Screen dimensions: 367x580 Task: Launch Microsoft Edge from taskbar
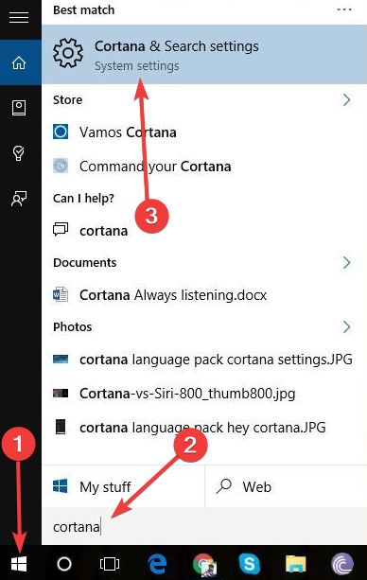157,564
